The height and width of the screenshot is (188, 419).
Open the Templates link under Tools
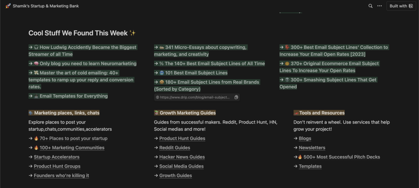point(310,166)
